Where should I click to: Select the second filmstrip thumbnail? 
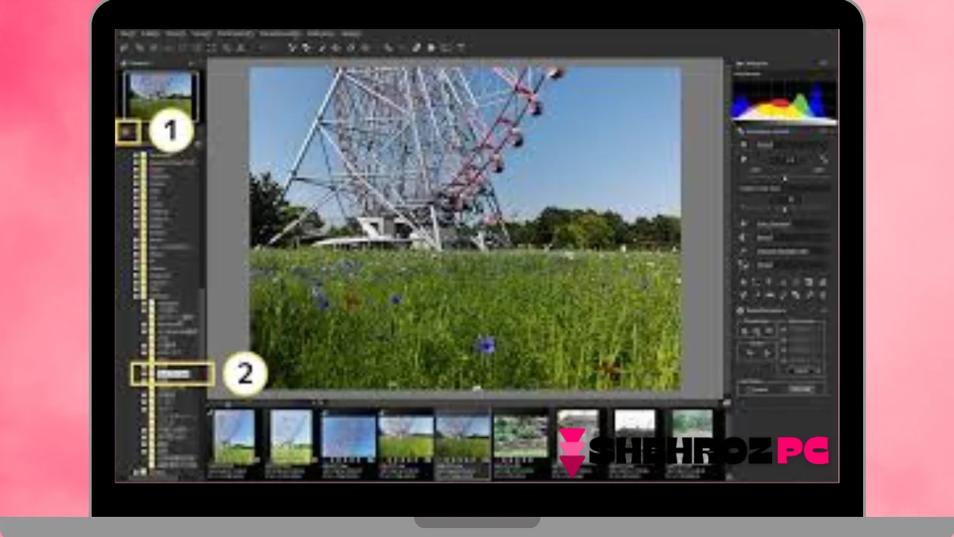coord(291,437)
